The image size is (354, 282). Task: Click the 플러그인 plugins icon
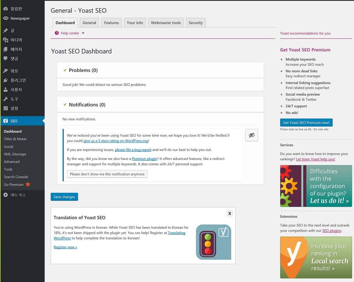(x=6, y=80)
